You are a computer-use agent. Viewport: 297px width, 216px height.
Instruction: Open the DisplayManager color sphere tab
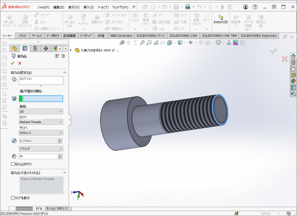click(55, 49)
